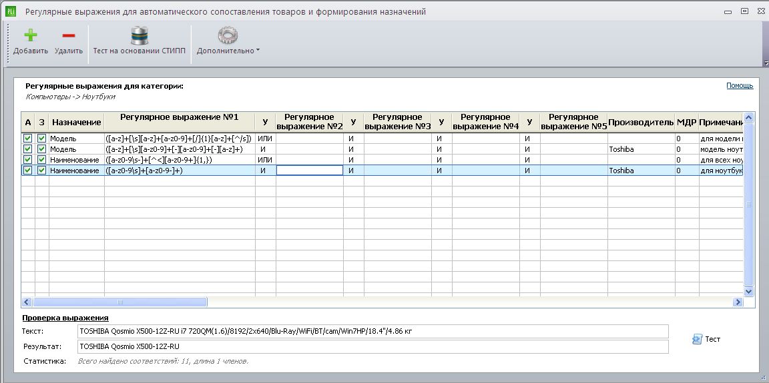Click the horizontal scrollbar thumb

pyautogui.click(x=119, y=302)
